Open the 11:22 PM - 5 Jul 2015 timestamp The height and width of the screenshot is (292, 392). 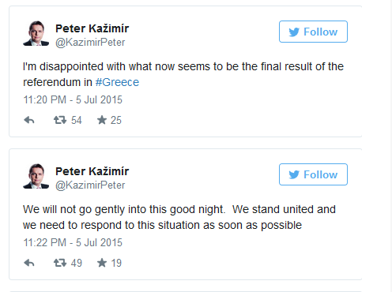coord(73,242)
